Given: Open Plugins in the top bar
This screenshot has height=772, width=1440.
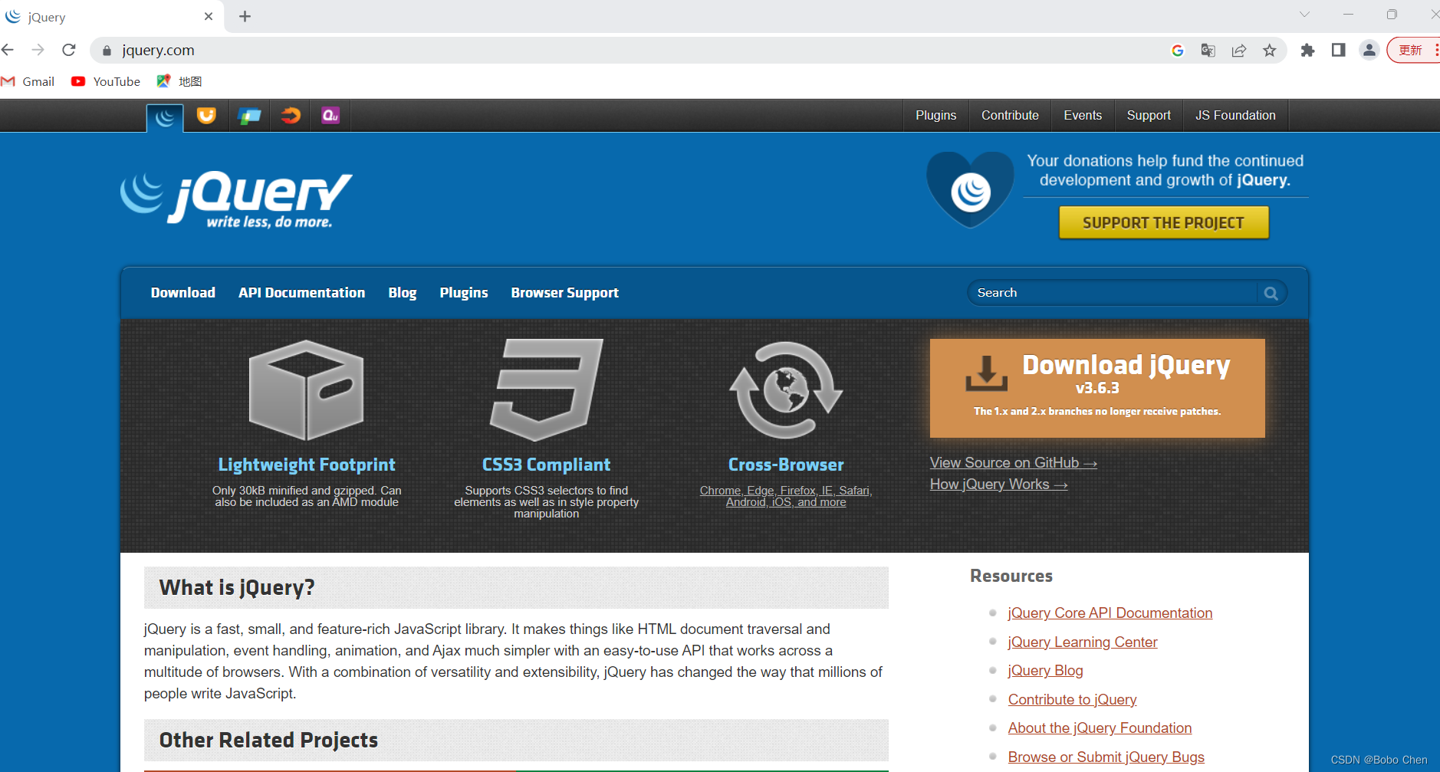Looking at the screenshot, I should [935, 116].
